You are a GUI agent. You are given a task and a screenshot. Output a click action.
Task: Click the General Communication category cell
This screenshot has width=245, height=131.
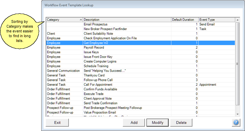pos(64,71)
